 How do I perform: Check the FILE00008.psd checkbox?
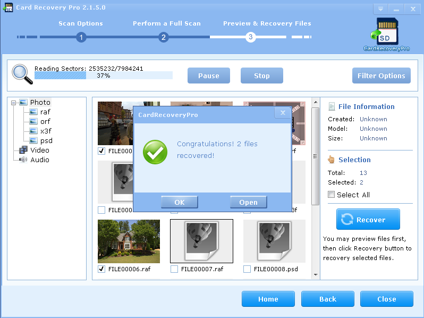[247, 269]
